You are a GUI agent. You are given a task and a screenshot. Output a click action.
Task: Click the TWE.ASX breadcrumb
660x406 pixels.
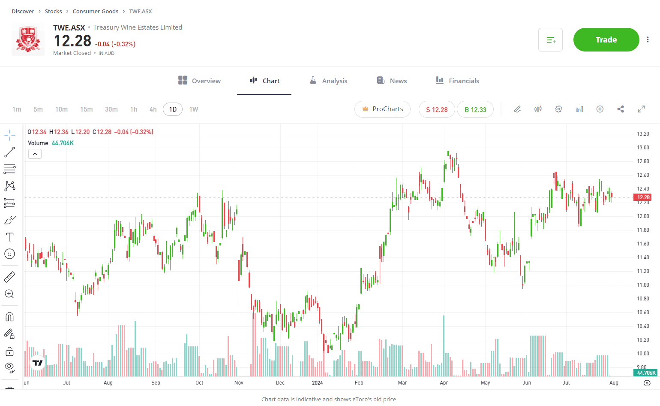click(x=141, y=11)
